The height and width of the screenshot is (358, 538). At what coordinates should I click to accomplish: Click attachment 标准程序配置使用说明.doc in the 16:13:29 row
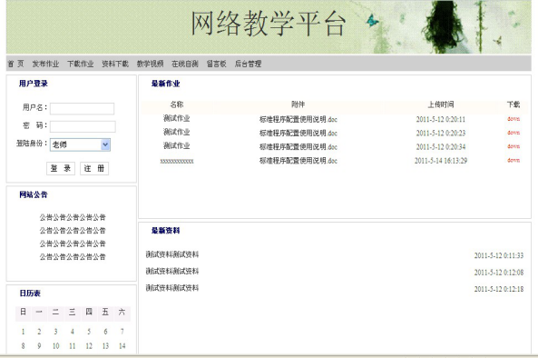coord(298,161)
